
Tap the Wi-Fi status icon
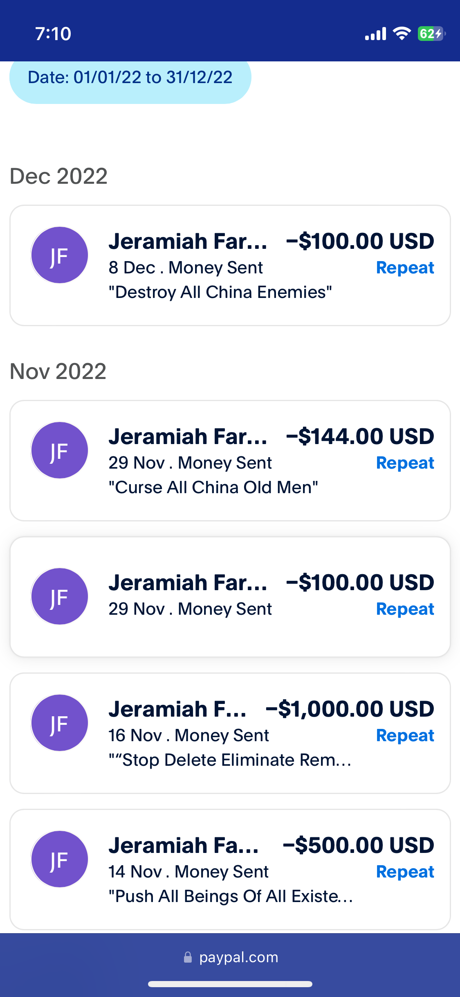[402, 34]
